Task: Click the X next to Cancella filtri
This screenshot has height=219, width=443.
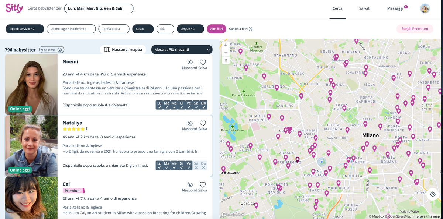Action: pyautogui.click(x=251, y=29)
